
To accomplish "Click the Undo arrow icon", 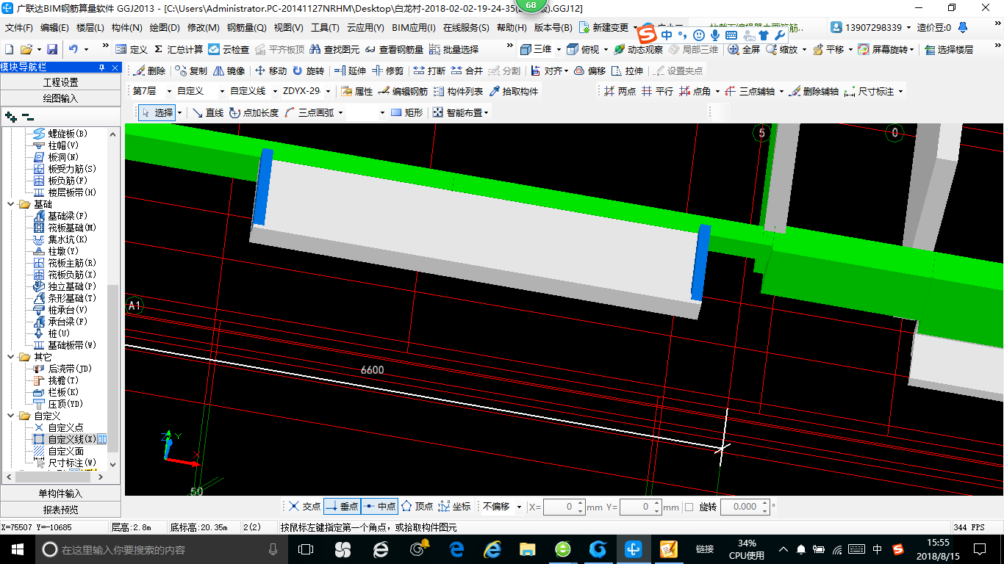I will tap(73, 49).
